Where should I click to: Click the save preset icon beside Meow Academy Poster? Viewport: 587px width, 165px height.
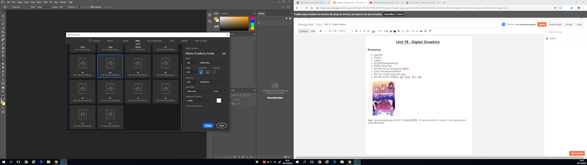pos(224,53)
